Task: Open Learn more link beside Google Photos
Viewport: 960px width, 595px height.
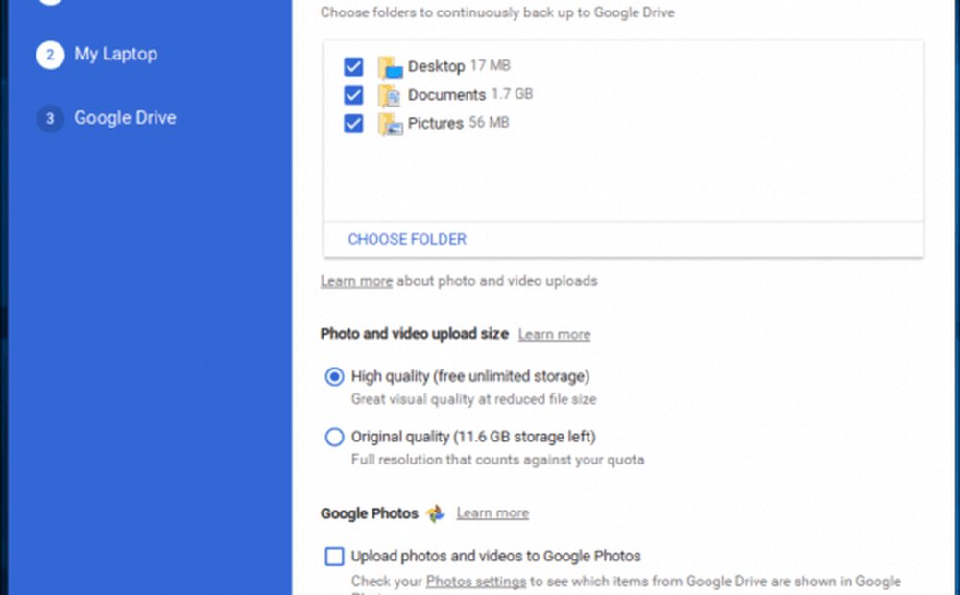Action: 492,513
